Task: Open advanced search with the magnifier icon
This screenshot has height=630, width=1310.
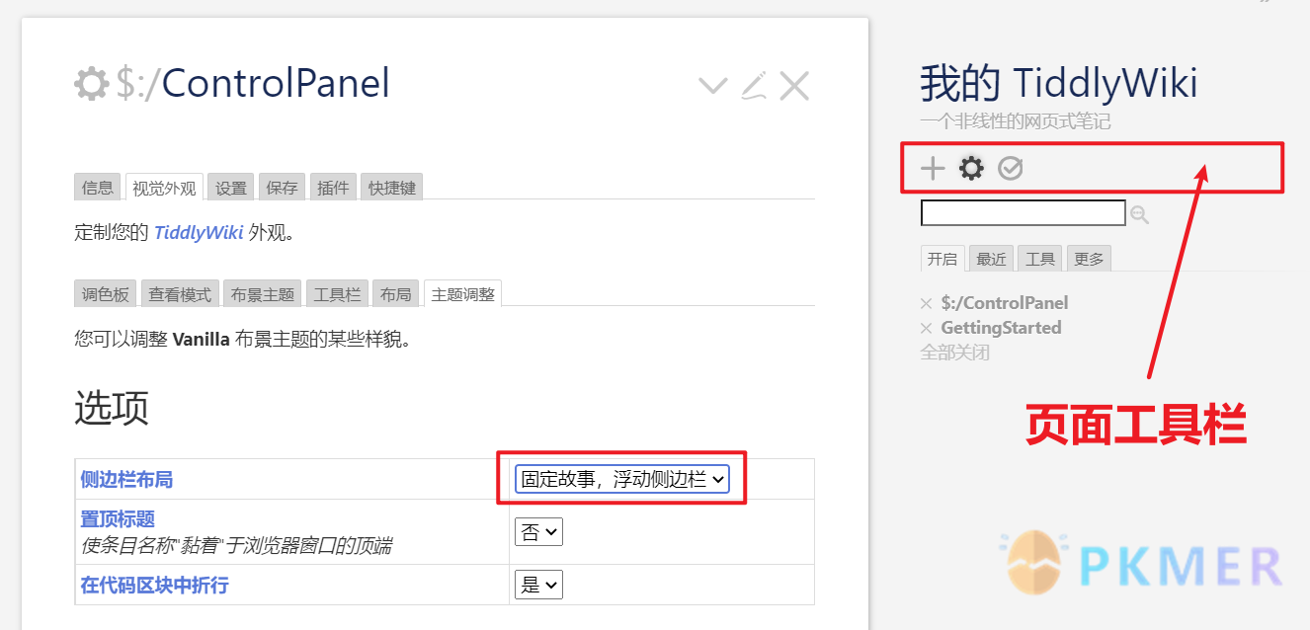Action: point(1140,214)
